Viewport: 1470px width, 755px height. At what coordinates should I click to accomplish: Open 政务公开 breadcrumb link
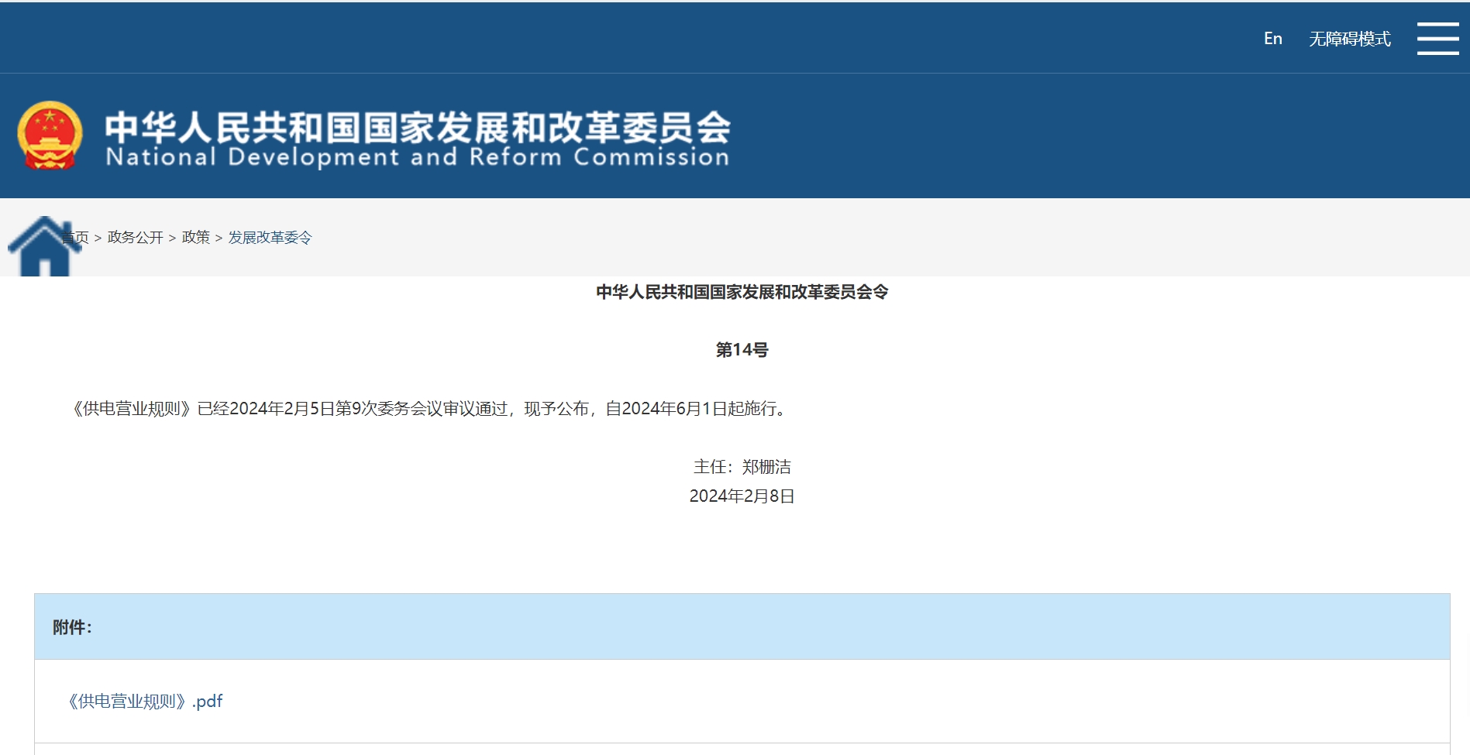point(135,238)
